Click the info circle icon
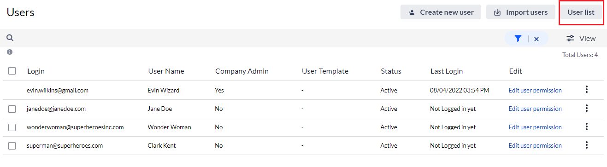This screenshot has width=607, height=167. 10,52
